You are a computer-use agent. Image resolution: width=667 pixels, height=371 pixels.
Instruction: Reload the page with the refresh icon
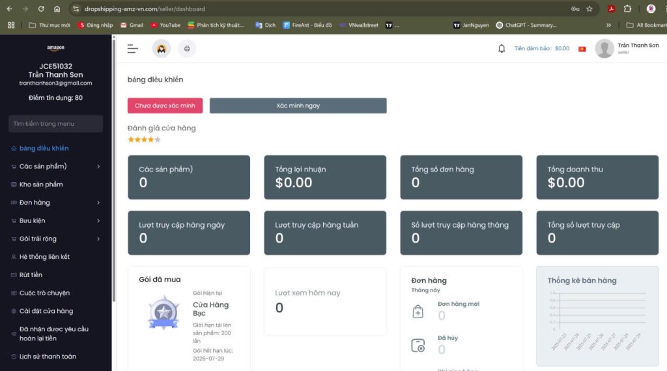click(x=41, y=8)
